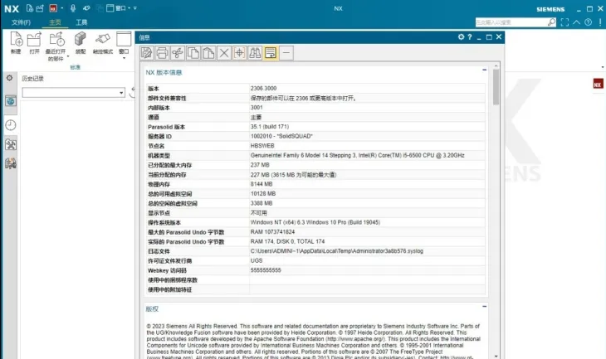Viewport: 606px width, 359px height.
Task: Switch to the 主页 ribbon tab
Action: (55, 22)
